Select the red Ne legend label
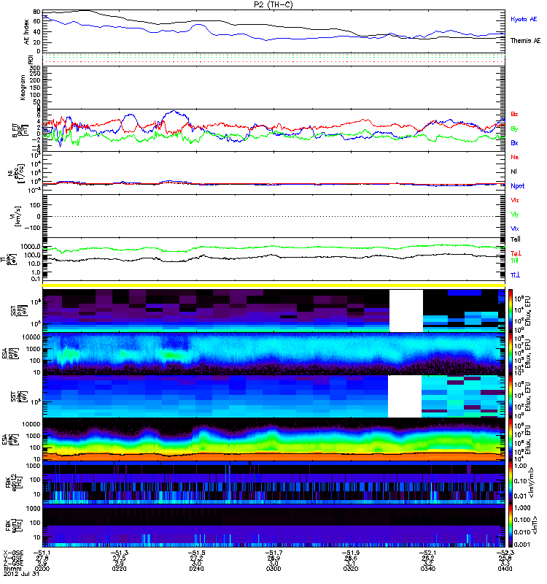The width and height of the screenshot is (547, 584). tap(515, 157)
